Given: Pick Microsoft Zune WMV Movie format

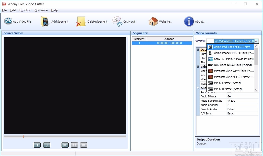Looking at the screenshot, I should 231,71.
